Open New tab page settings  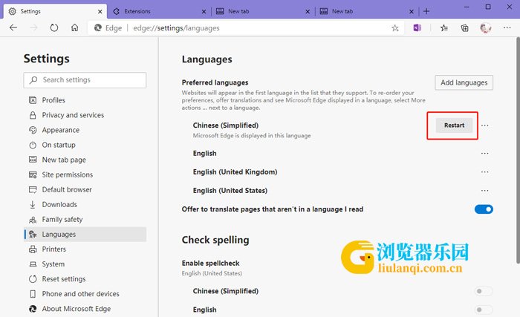pos(85,160)
